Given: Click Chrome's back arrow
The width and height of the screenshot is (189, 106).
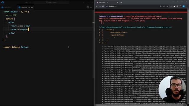Looking at the screenshot, I should pos(97,6).
